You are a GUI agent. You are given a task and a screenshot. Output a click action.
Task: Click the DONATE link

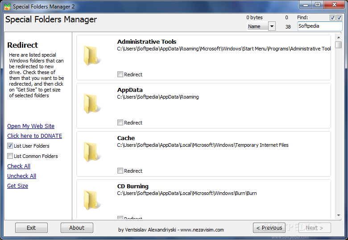tap(35, 136)
